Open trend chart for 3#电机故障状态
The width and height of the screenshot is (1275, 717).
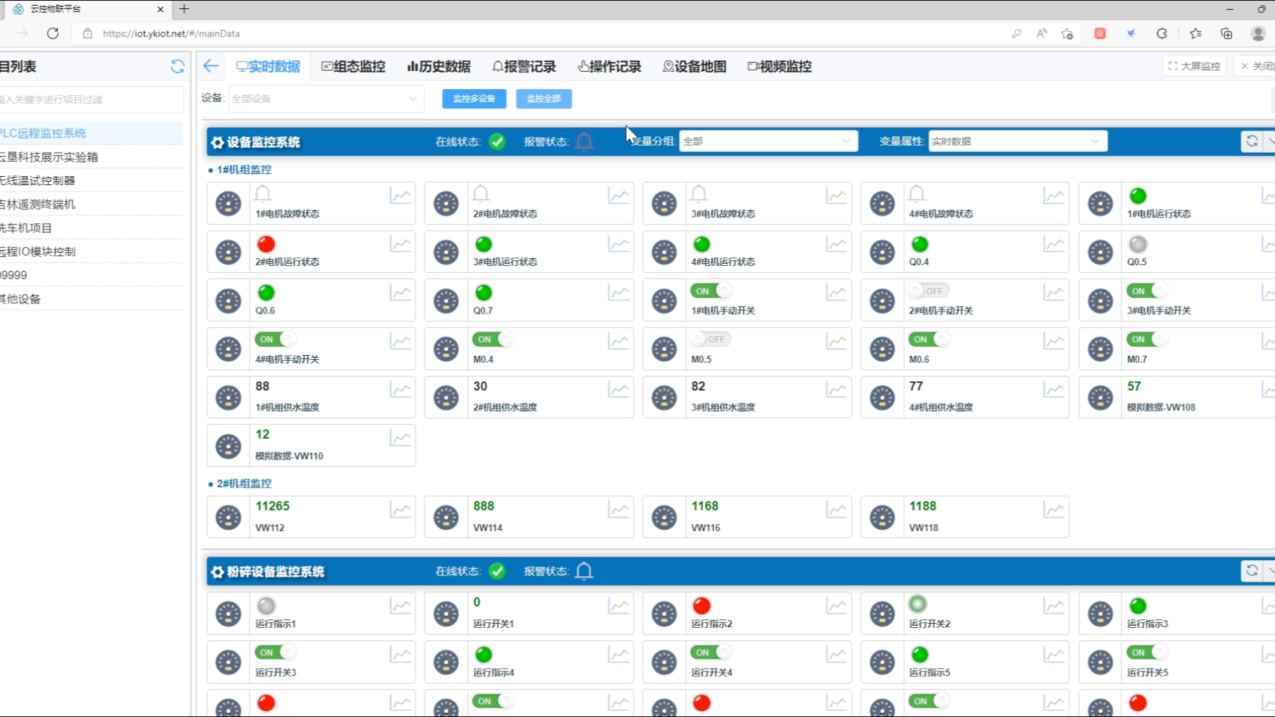(x=836, y=195)
